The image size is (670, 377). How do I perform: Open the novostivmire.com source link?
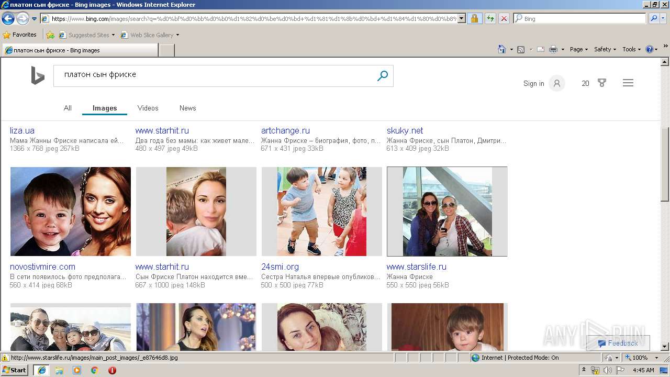[x=42, y=267]
